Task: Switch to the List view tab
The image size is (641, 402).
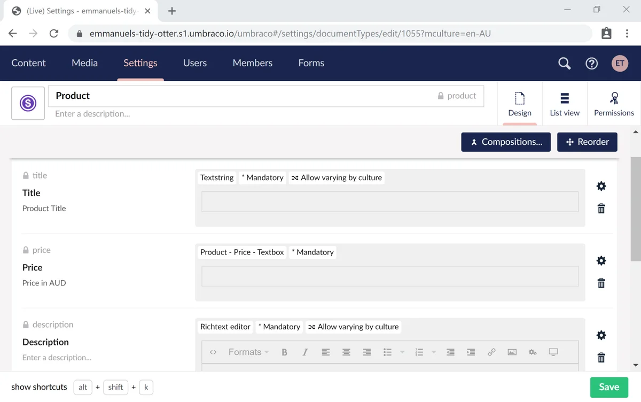Action: (565, 103)
